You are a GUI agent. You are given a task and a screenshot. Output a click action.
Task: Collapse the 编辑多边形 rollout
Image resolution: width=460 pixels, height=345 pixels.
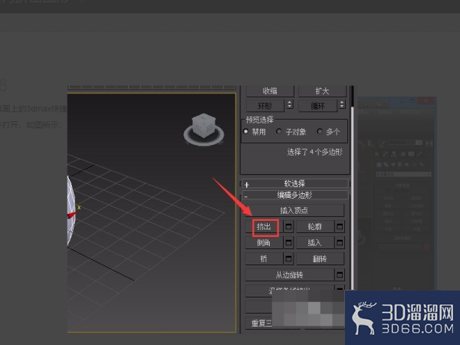(x=295, y=195)
